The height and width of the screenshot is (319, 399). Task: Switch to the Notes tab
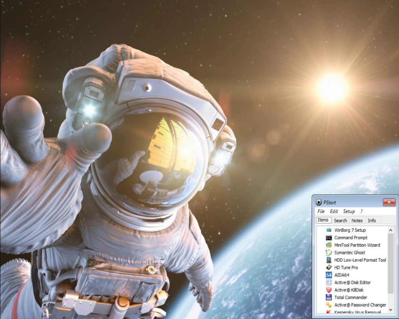coord(357,220)
